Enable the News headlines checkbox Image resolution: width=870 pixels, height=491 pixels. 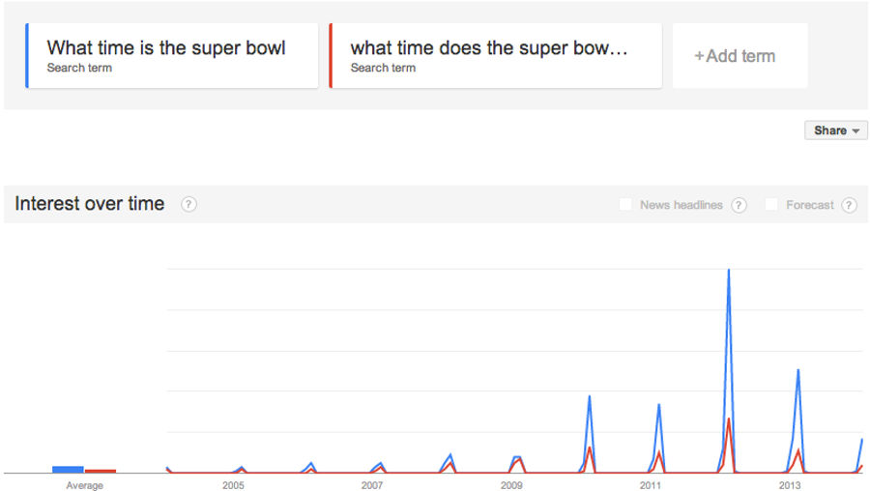pos(625,204)
